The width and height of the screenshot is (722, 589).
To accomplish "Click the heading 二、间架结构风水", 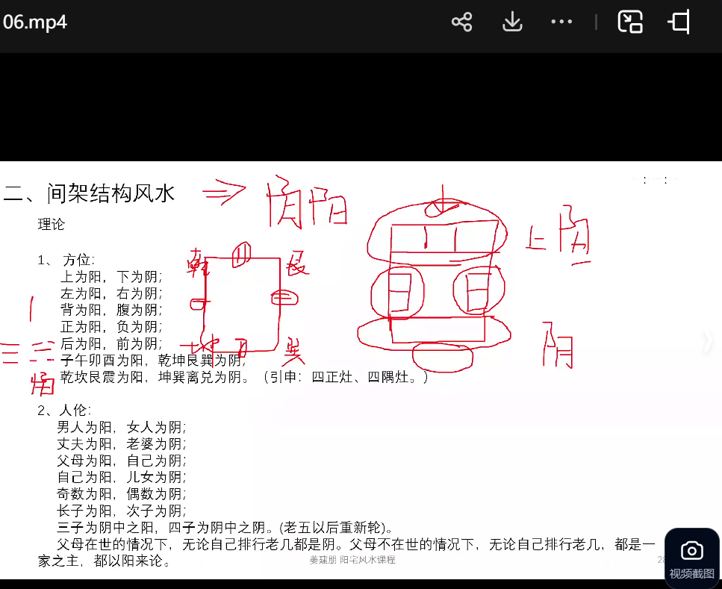I will coord(90,194).
